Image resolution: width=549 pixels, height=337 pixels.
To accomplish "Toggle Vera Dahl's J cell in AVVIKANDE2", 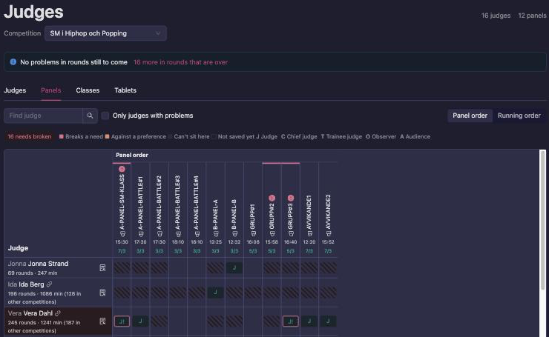I will [x=328, y=321].
